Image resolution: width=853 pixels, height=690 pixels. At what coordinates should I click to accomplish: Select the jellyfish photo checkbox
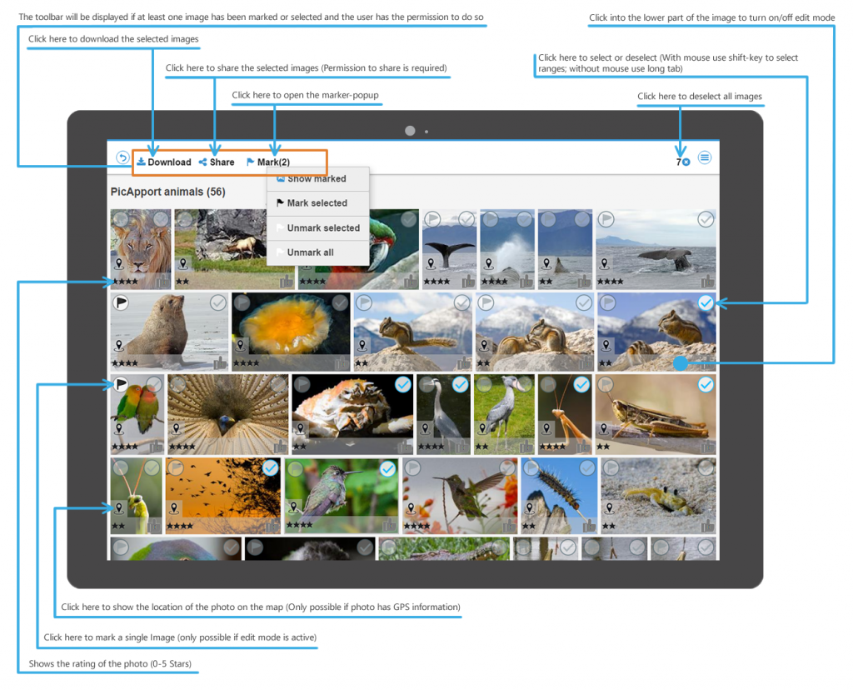(340, 303)
